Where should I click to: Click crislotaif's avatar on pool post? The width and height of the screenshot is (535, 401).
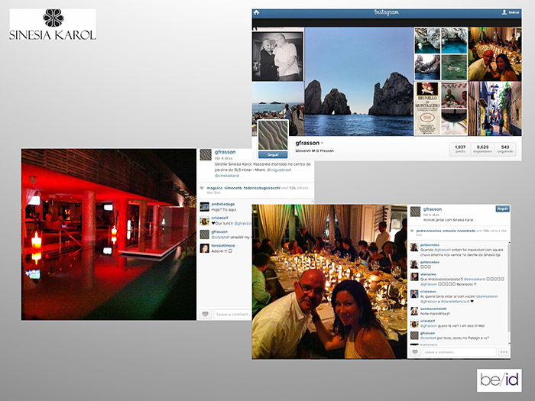204,221
